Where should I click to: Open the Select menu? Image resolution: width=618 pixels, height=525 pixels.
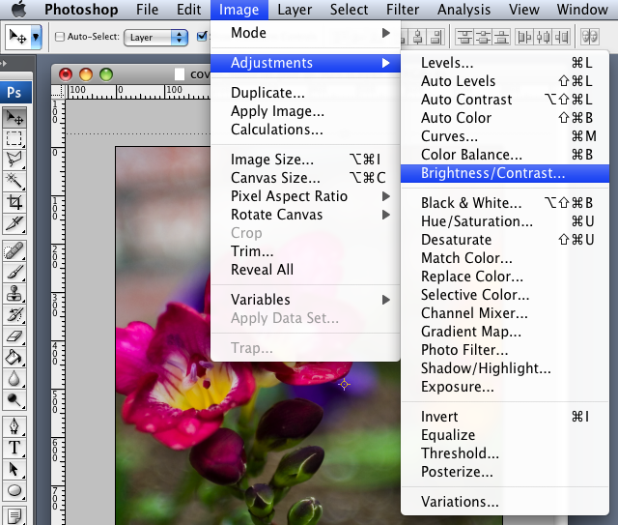pyautogui.click(x=349, y=10)
